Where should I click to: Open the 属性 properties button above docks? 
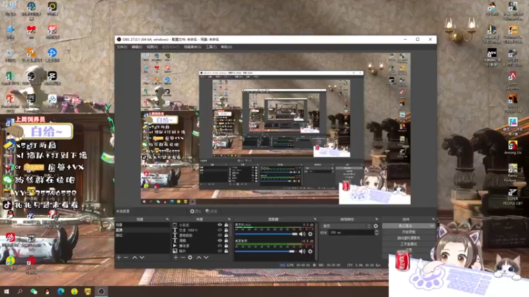tap(195, 211)
